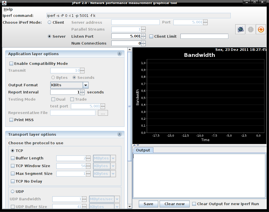
Task: Click the Output text area
Action: (x=199, y=176)
